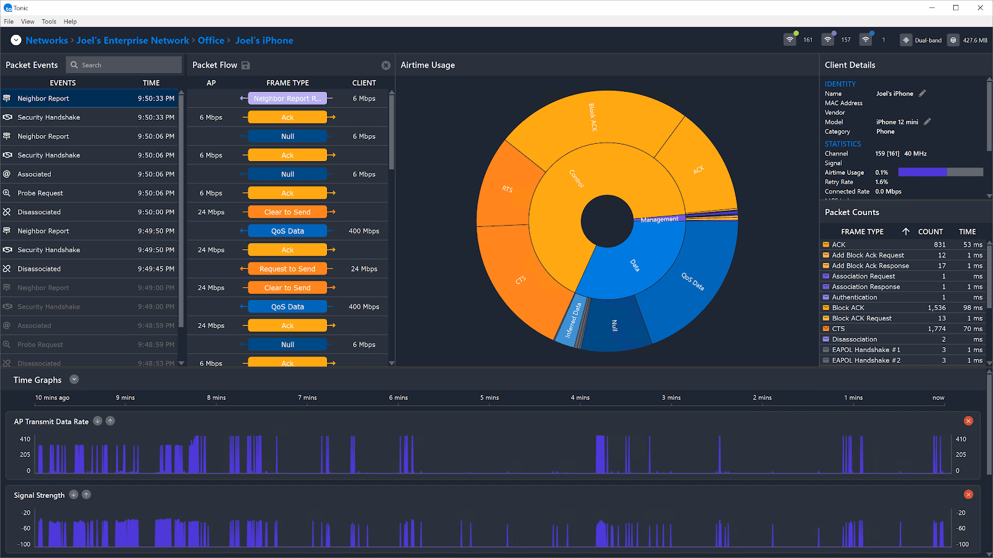This screenshot has width=993, height=558.
Task: Close the Signal Strength graph
Action: [968, 494]
